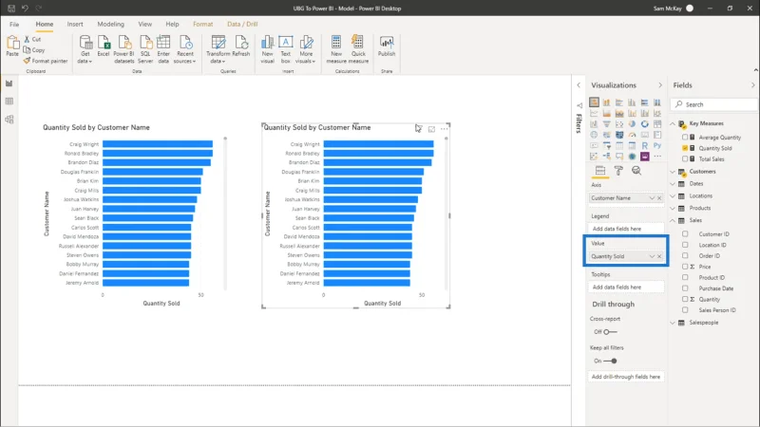
Task: Open Quantity Sold value field dropdown
Action: (x=652, y=256)
